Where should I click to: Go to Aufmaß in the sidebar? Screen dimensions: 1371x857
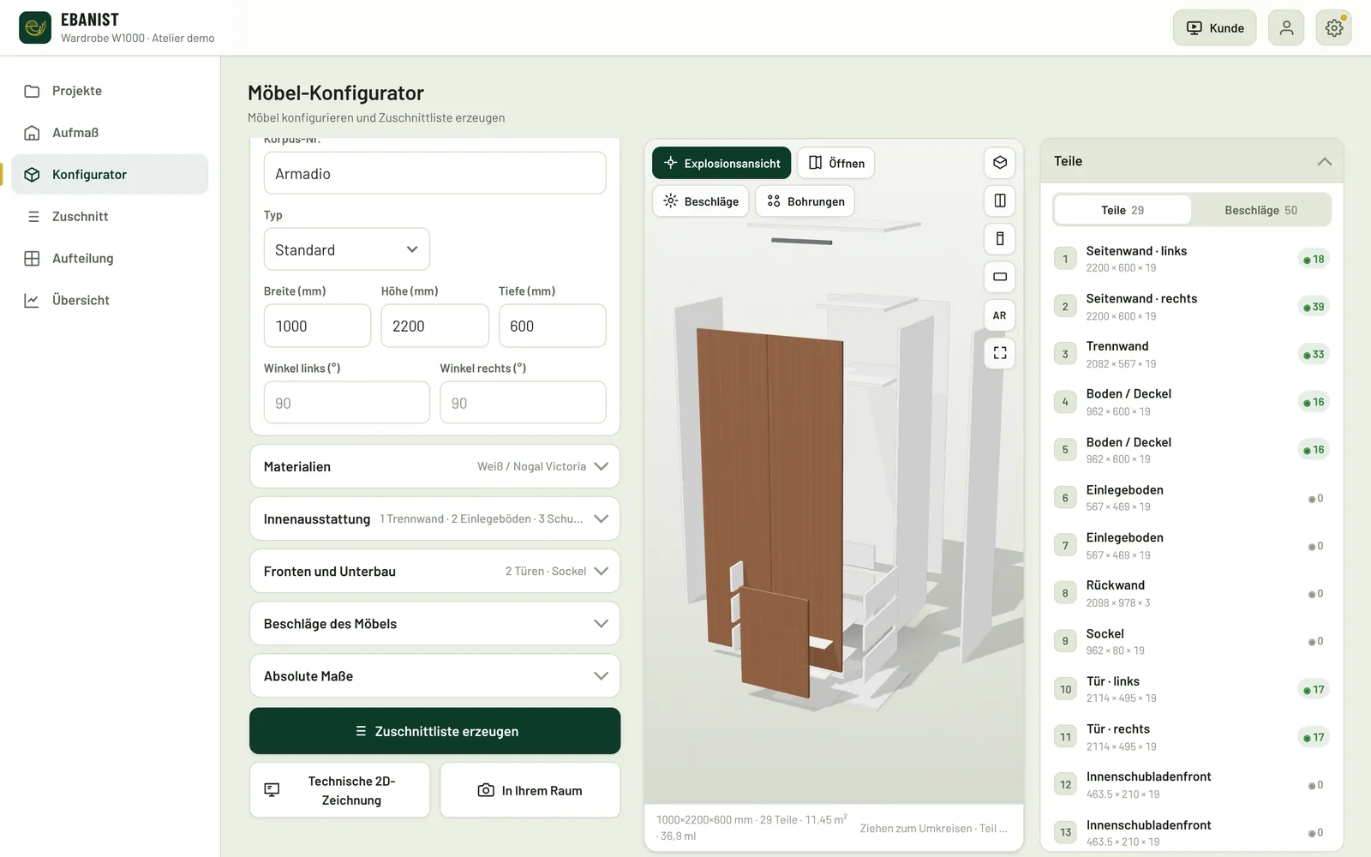tap(110, 133)
